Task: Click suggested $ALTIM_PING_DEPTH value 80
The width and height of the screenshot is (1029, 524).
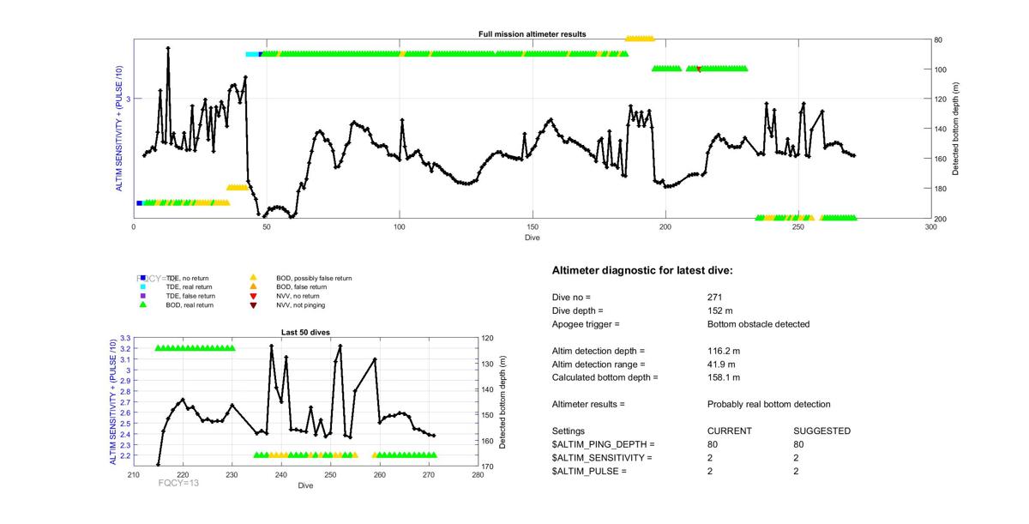Action: [x=799, y=444]
